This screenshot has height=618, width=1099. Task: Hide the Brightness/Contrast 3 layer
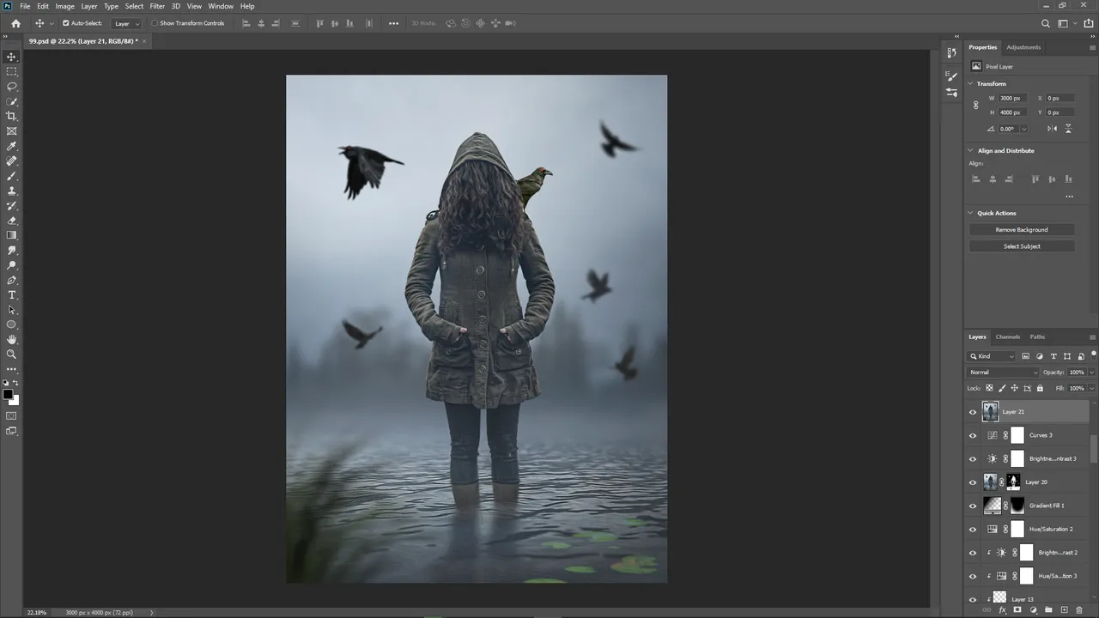973,458
